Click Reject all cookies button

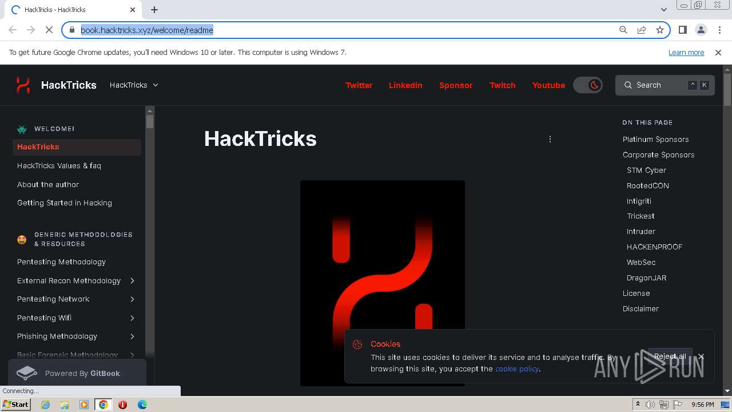click(670, 356)
